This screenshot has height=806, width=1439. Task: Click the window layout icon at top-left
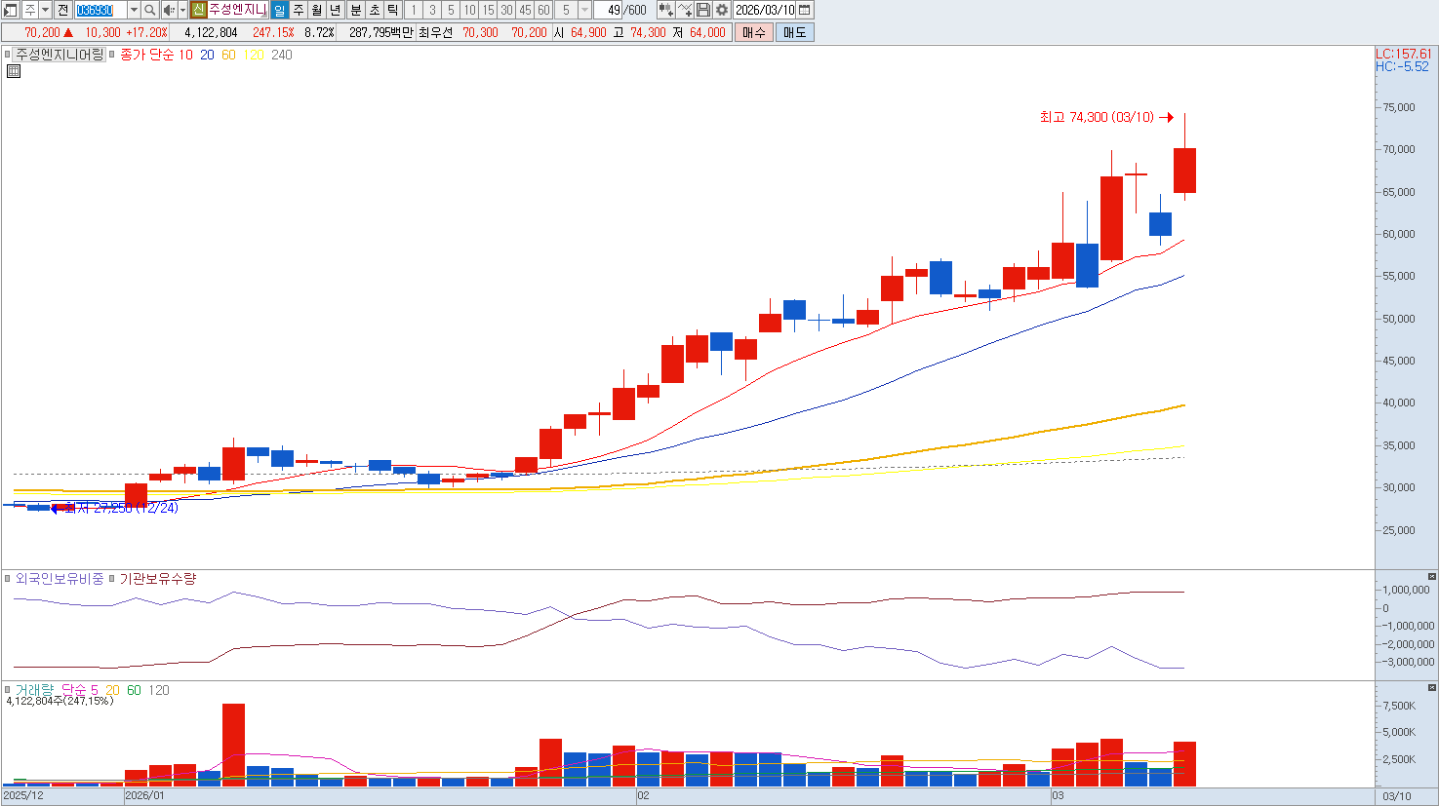coord(11,10)
